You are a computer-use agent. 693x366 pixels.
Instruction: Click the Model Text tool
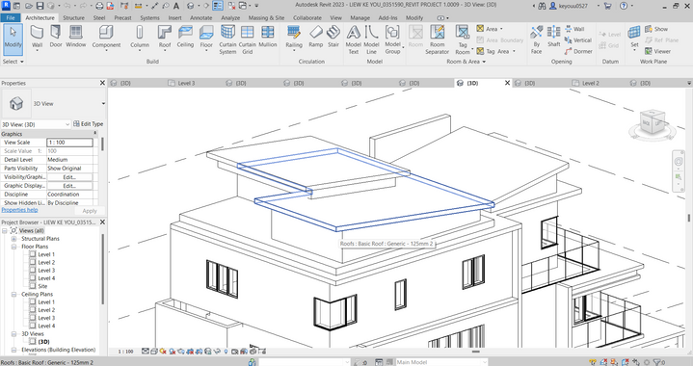[x=353, y=39]
